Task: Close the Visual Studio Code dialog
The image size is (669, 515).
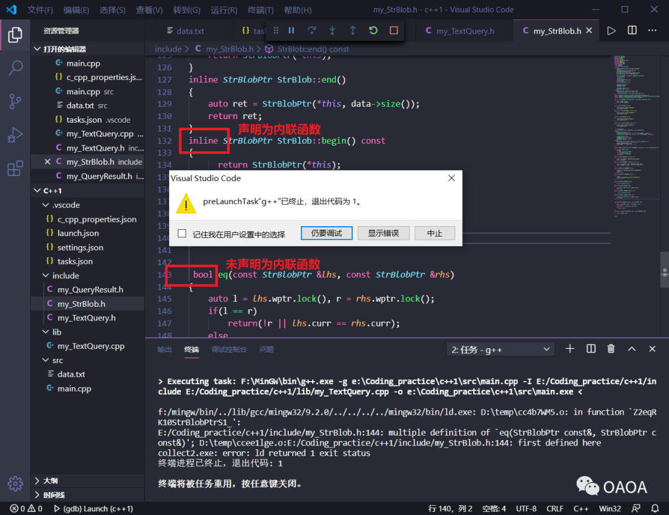Action: tap(452, 178)
